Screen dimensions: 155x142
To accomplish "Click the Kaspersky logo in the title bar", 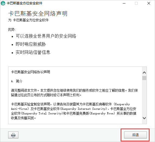I will pos(3,3).
